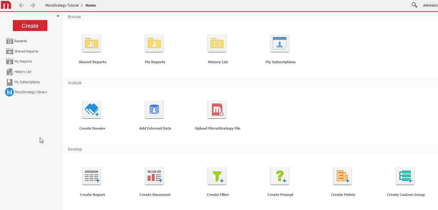
Task: Select the Create Prompt icon
Action: pos(280,176)
